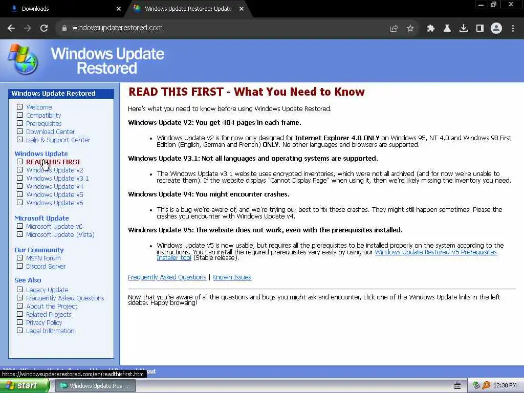Open the extensions puzzle icon
The image size is (524, 393).
click(431, 29)
